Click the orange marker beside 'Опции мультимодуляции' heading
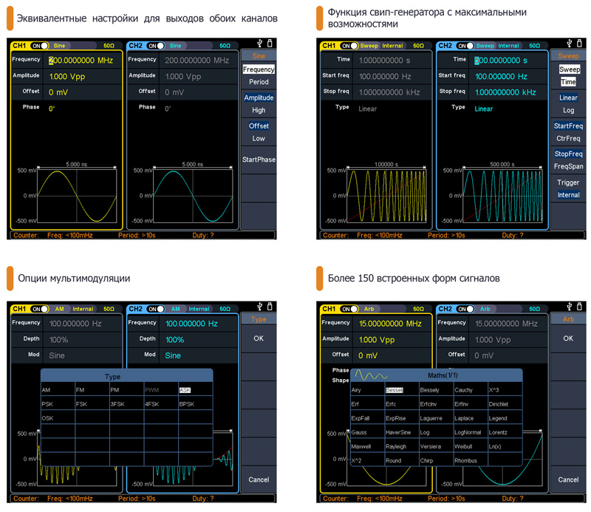 [10, 278]
